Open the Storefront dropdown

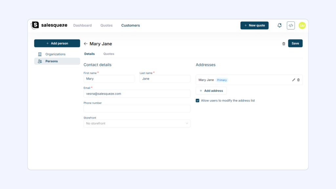[x=137, y=123]
